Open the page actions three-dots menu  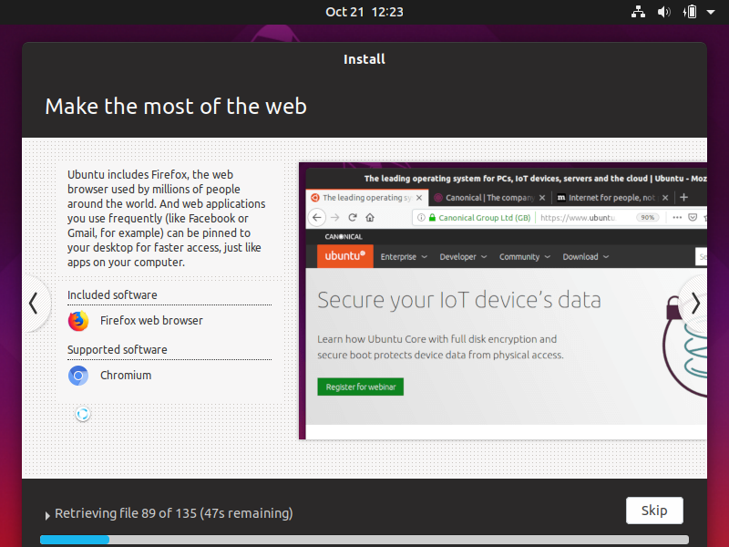677,217
